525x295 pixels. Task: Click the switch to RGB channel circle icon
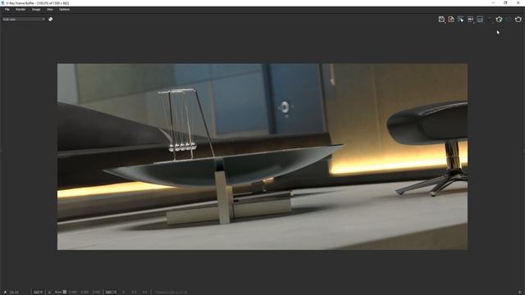tap(51, 20)
